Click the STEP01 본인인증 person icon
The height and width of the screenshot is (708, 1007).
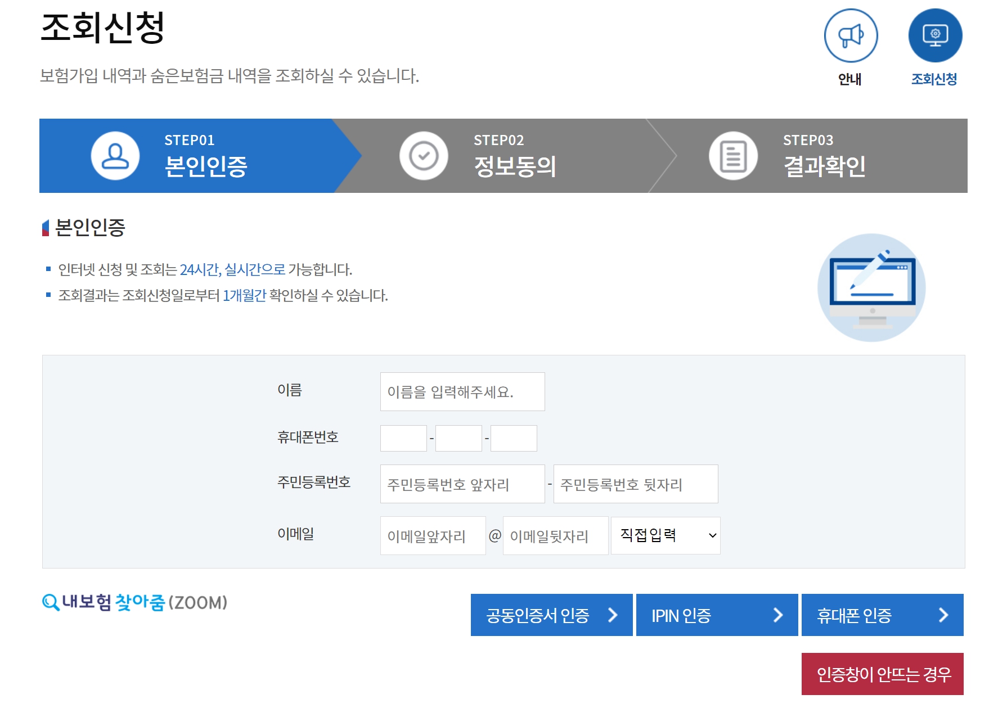tap(114, 156)
